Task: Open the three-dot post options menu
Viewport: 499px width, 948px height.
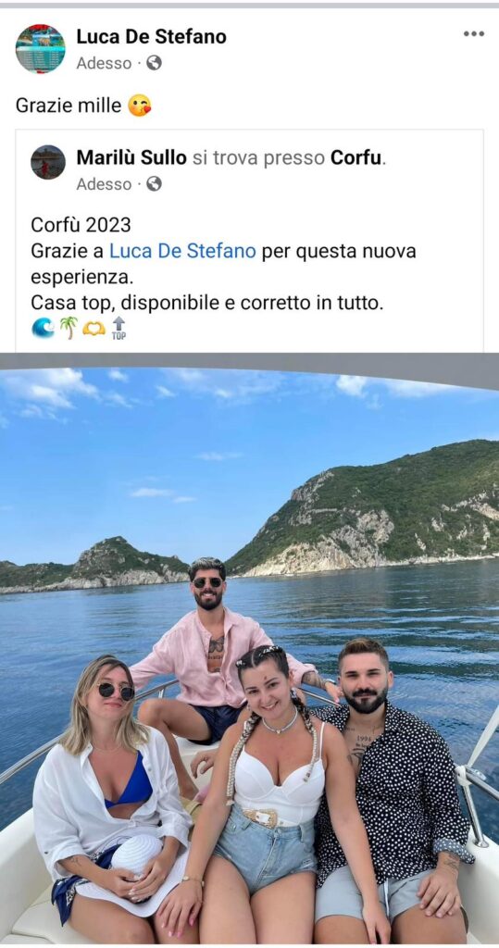Action: pyautogui.click(x=474, y=34)
